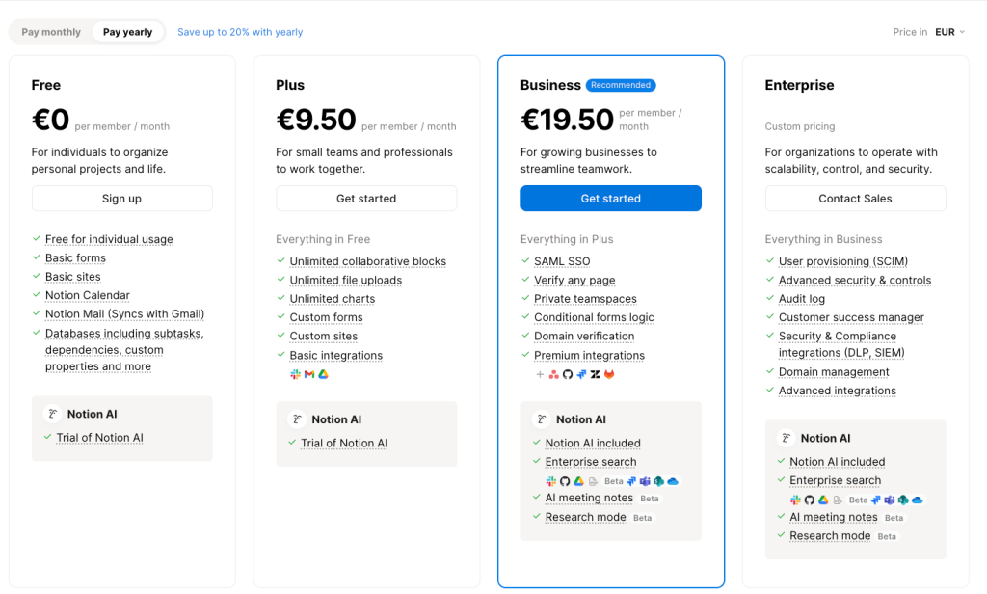Click Get started on the Business plan

tap(610, 199)
